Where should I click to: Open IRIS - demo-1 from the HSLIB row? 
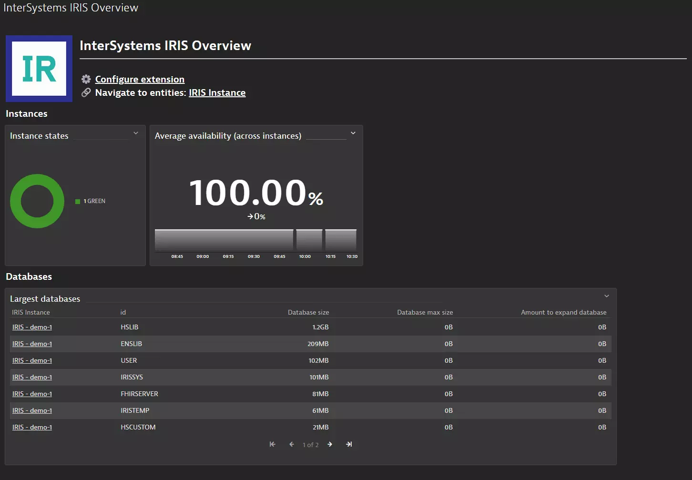pos(32,327)
